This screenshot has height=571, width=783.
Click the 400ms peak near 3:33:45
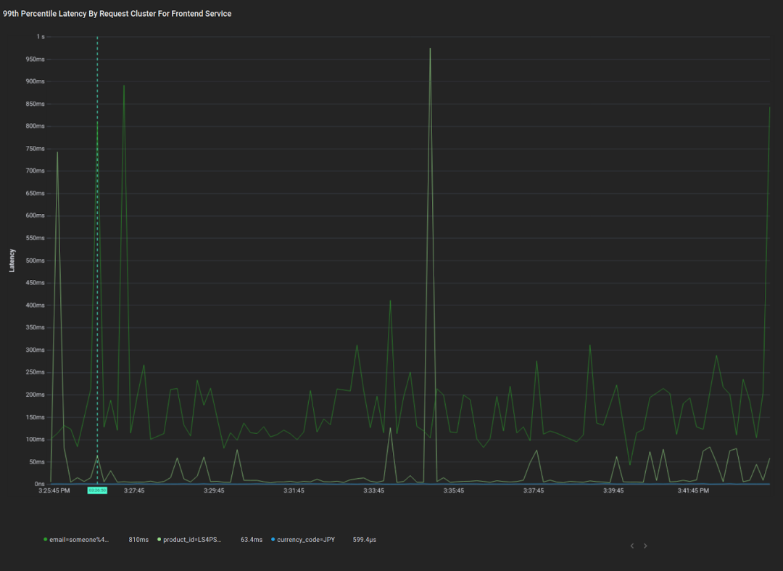coord(390,301)
